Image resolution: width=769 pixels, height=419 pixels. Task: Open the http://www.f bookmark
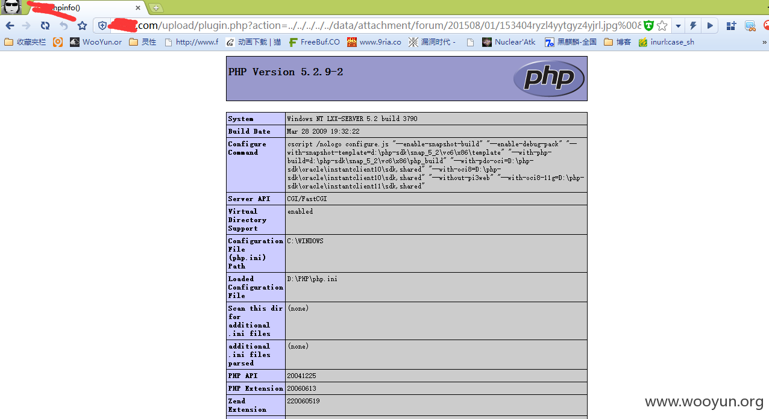pyautogui.click(x=191, y=42)
